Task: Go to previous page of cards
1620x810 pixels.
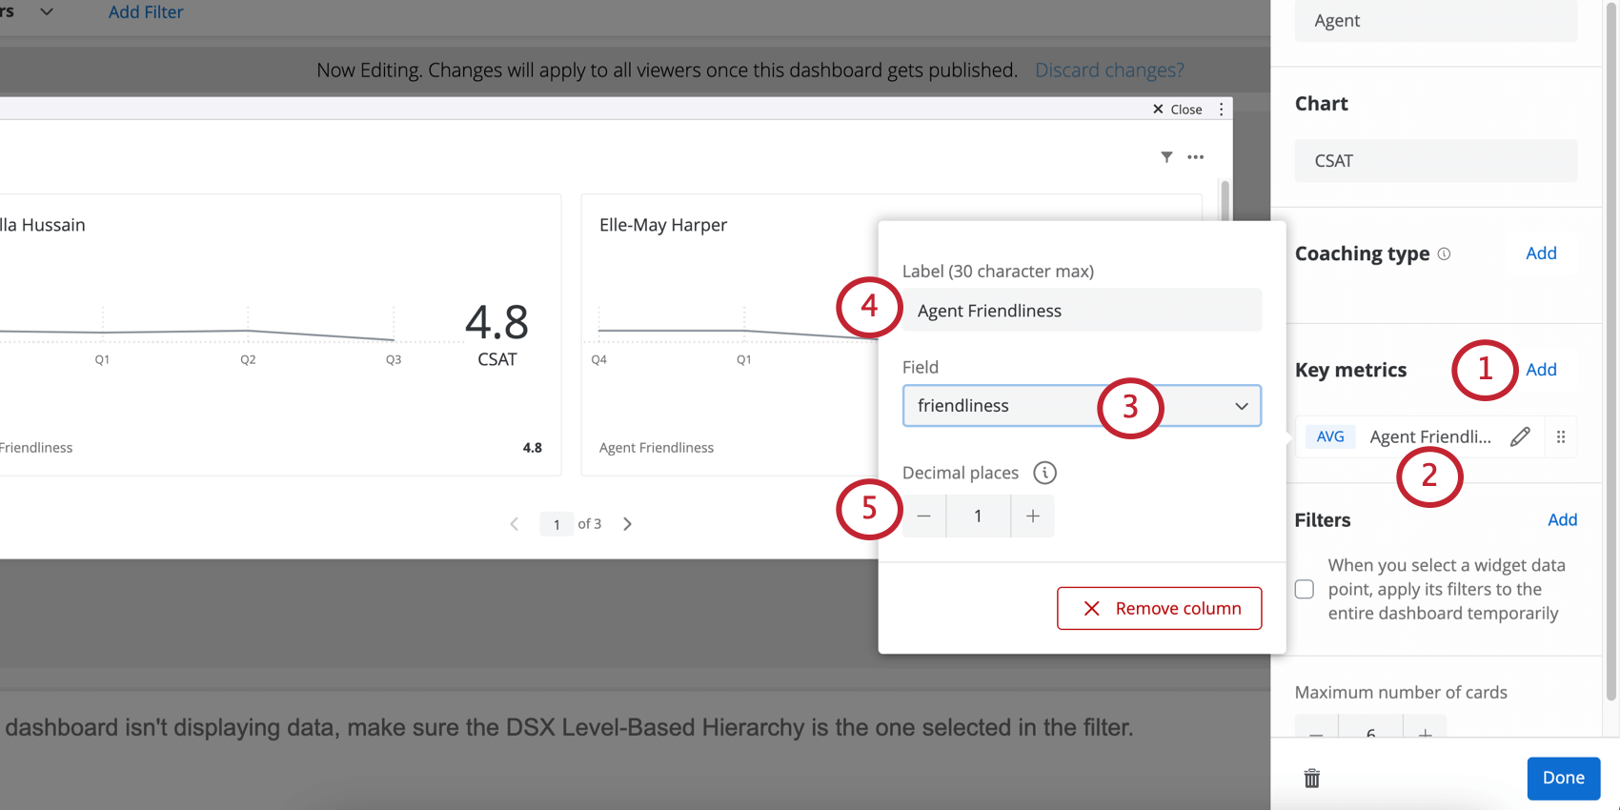Action: tap(515, 524)
